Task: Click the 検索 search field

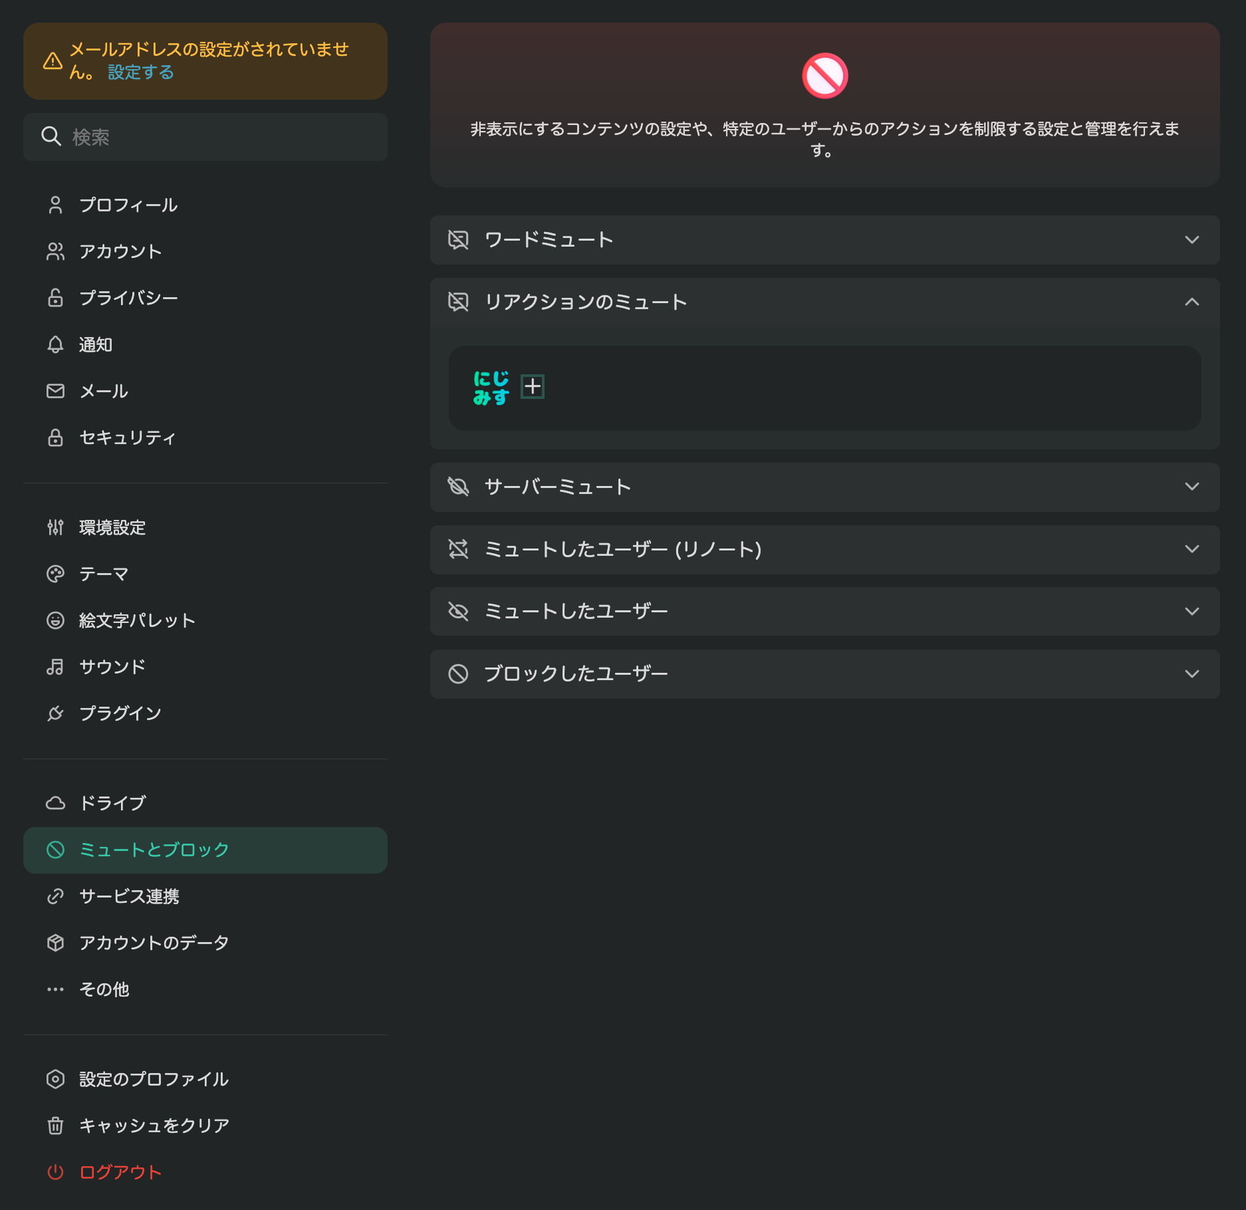Action: click(x=205, y=136)
